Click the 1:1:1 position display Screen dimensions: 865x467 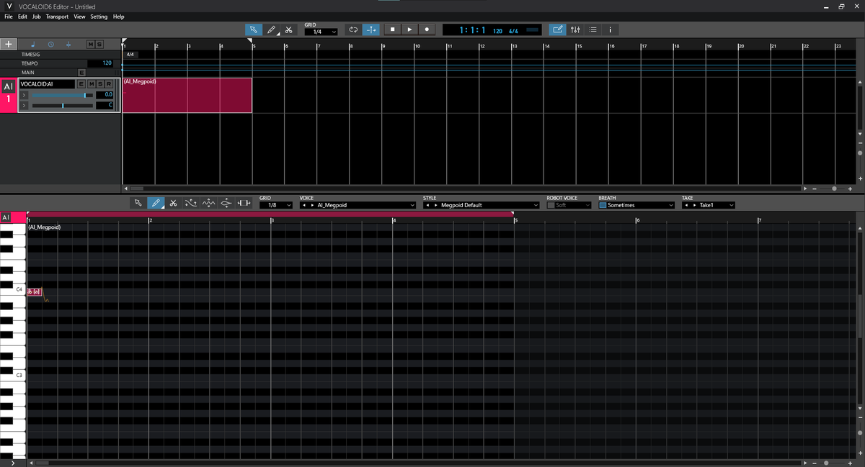(471, 30)
